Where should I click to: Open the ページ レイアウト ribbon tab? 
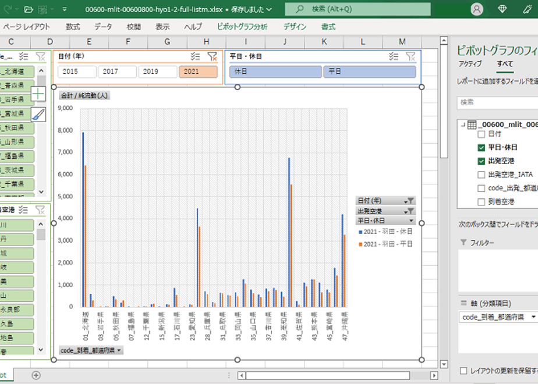pos(26,27)
